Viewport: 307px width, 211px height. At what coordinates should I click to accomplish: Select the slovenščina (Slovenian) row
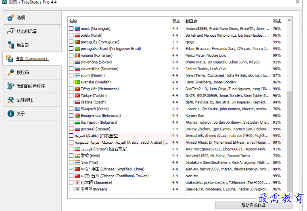177,69
